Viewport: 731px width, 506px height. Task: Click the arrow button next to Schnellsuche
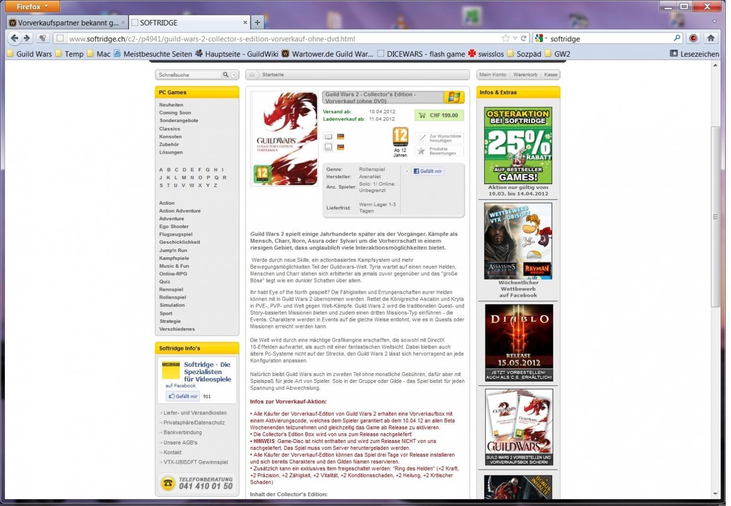[233, 75]
